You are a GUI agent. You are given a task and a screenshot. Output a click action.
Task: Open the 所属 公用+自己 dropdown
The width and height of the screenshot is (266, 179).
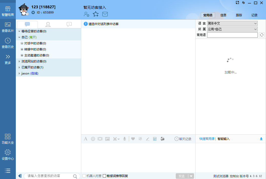pyautogui.click(x=232, y=29)
